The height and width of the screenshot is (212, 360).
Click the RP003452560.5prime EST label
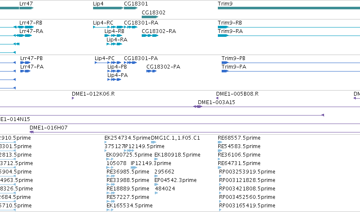pos(247,198)
